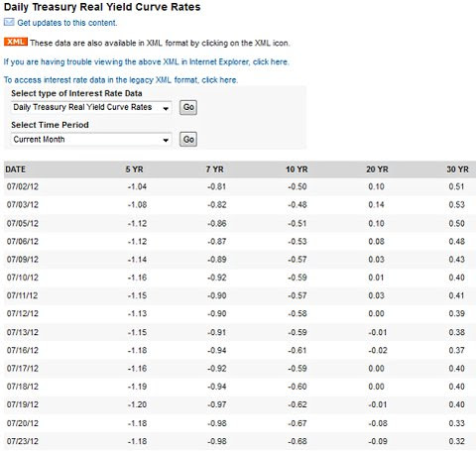Click the 20 YR column header

pos(377,169)
